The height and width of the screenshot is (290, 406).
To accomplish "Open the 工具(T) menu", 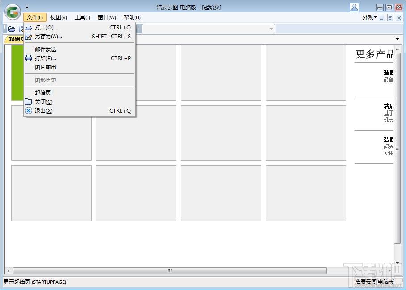I will pos(82,17).
